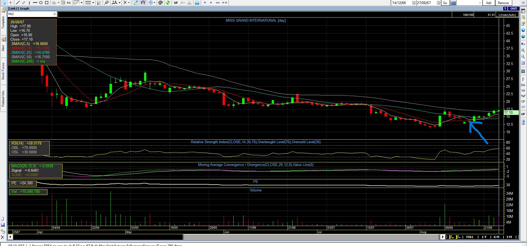
Task: Click the scrollbar left arrow
Action: (x=10, y=237)
